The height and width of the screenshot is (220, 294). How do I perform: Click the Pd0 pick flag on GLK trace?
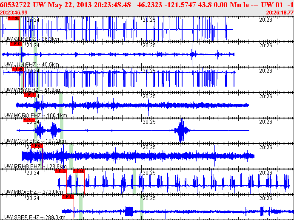pyautogui.click(x=14, y=19)
